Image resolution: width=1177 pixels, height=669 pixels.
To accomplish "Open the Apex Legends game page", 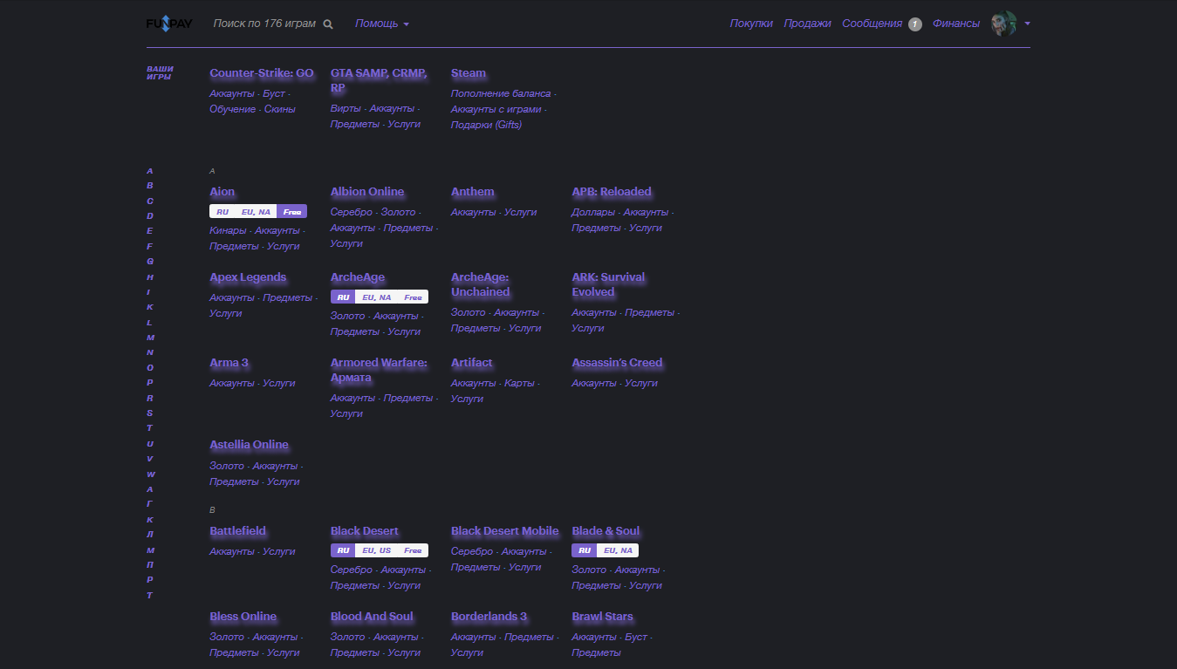I will point(247,276).
